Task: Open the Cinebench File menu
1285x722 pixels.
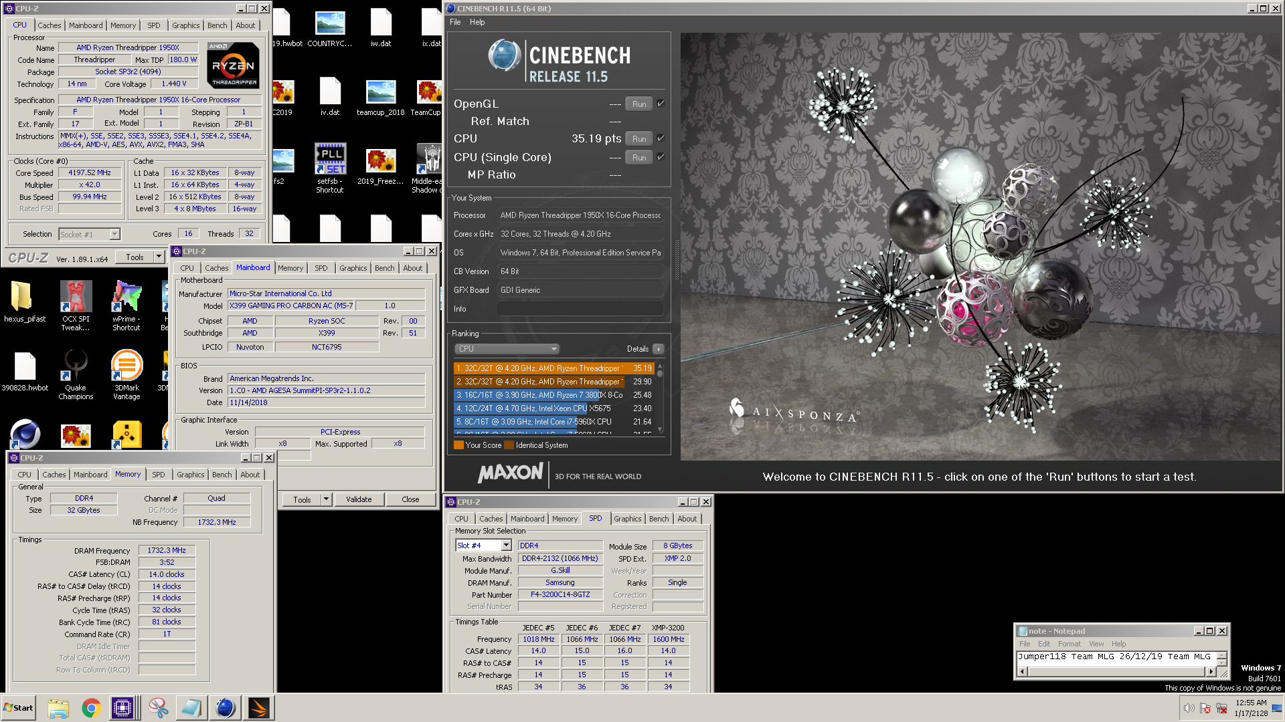Action: point(455,22)
